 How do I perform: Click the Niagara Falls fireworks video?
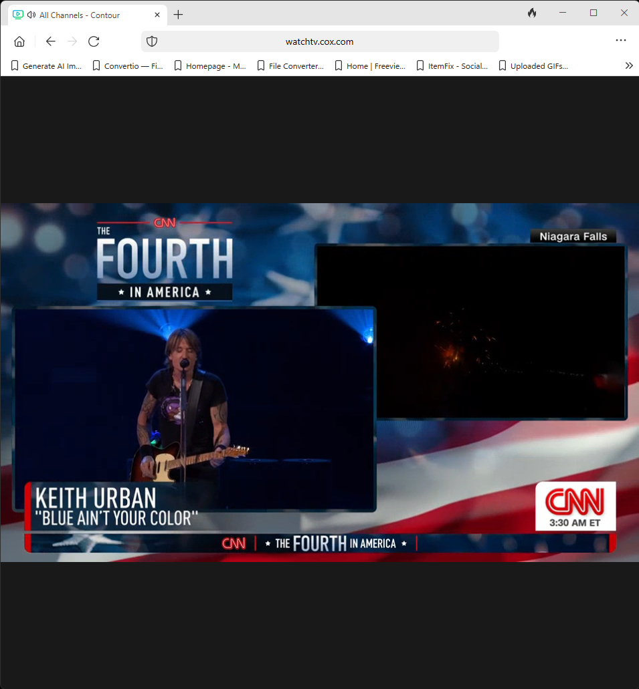[471, 331]
